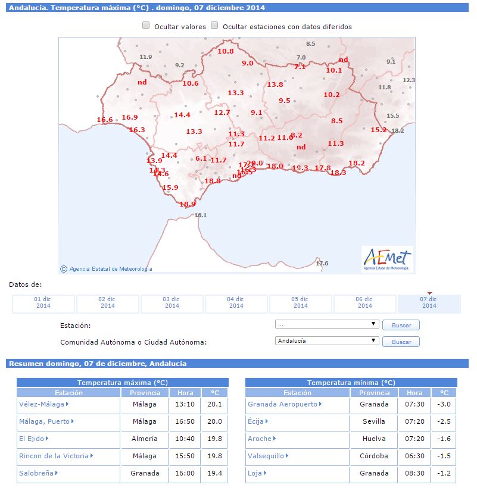
Task: Open the Estación dropdown list
Action: 327,324
